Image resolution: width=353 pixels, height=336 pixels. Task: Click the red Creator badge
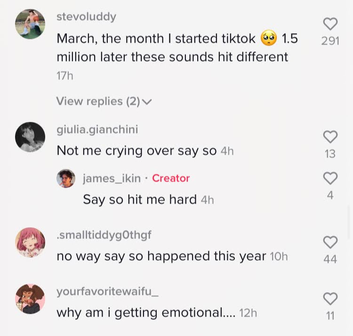[x=171, y=178]
